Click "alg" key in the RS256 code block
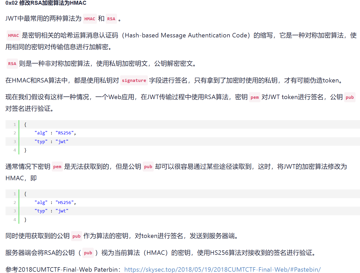This screenshot has width=360, height=273. point(41,133)
